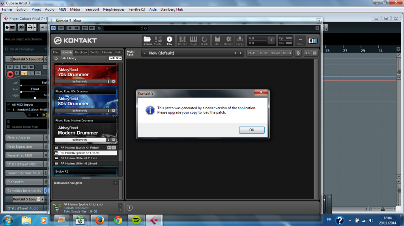Switch to the Kontakt Files browser tab
Screen dimensions: 404x226
(56, 52)
